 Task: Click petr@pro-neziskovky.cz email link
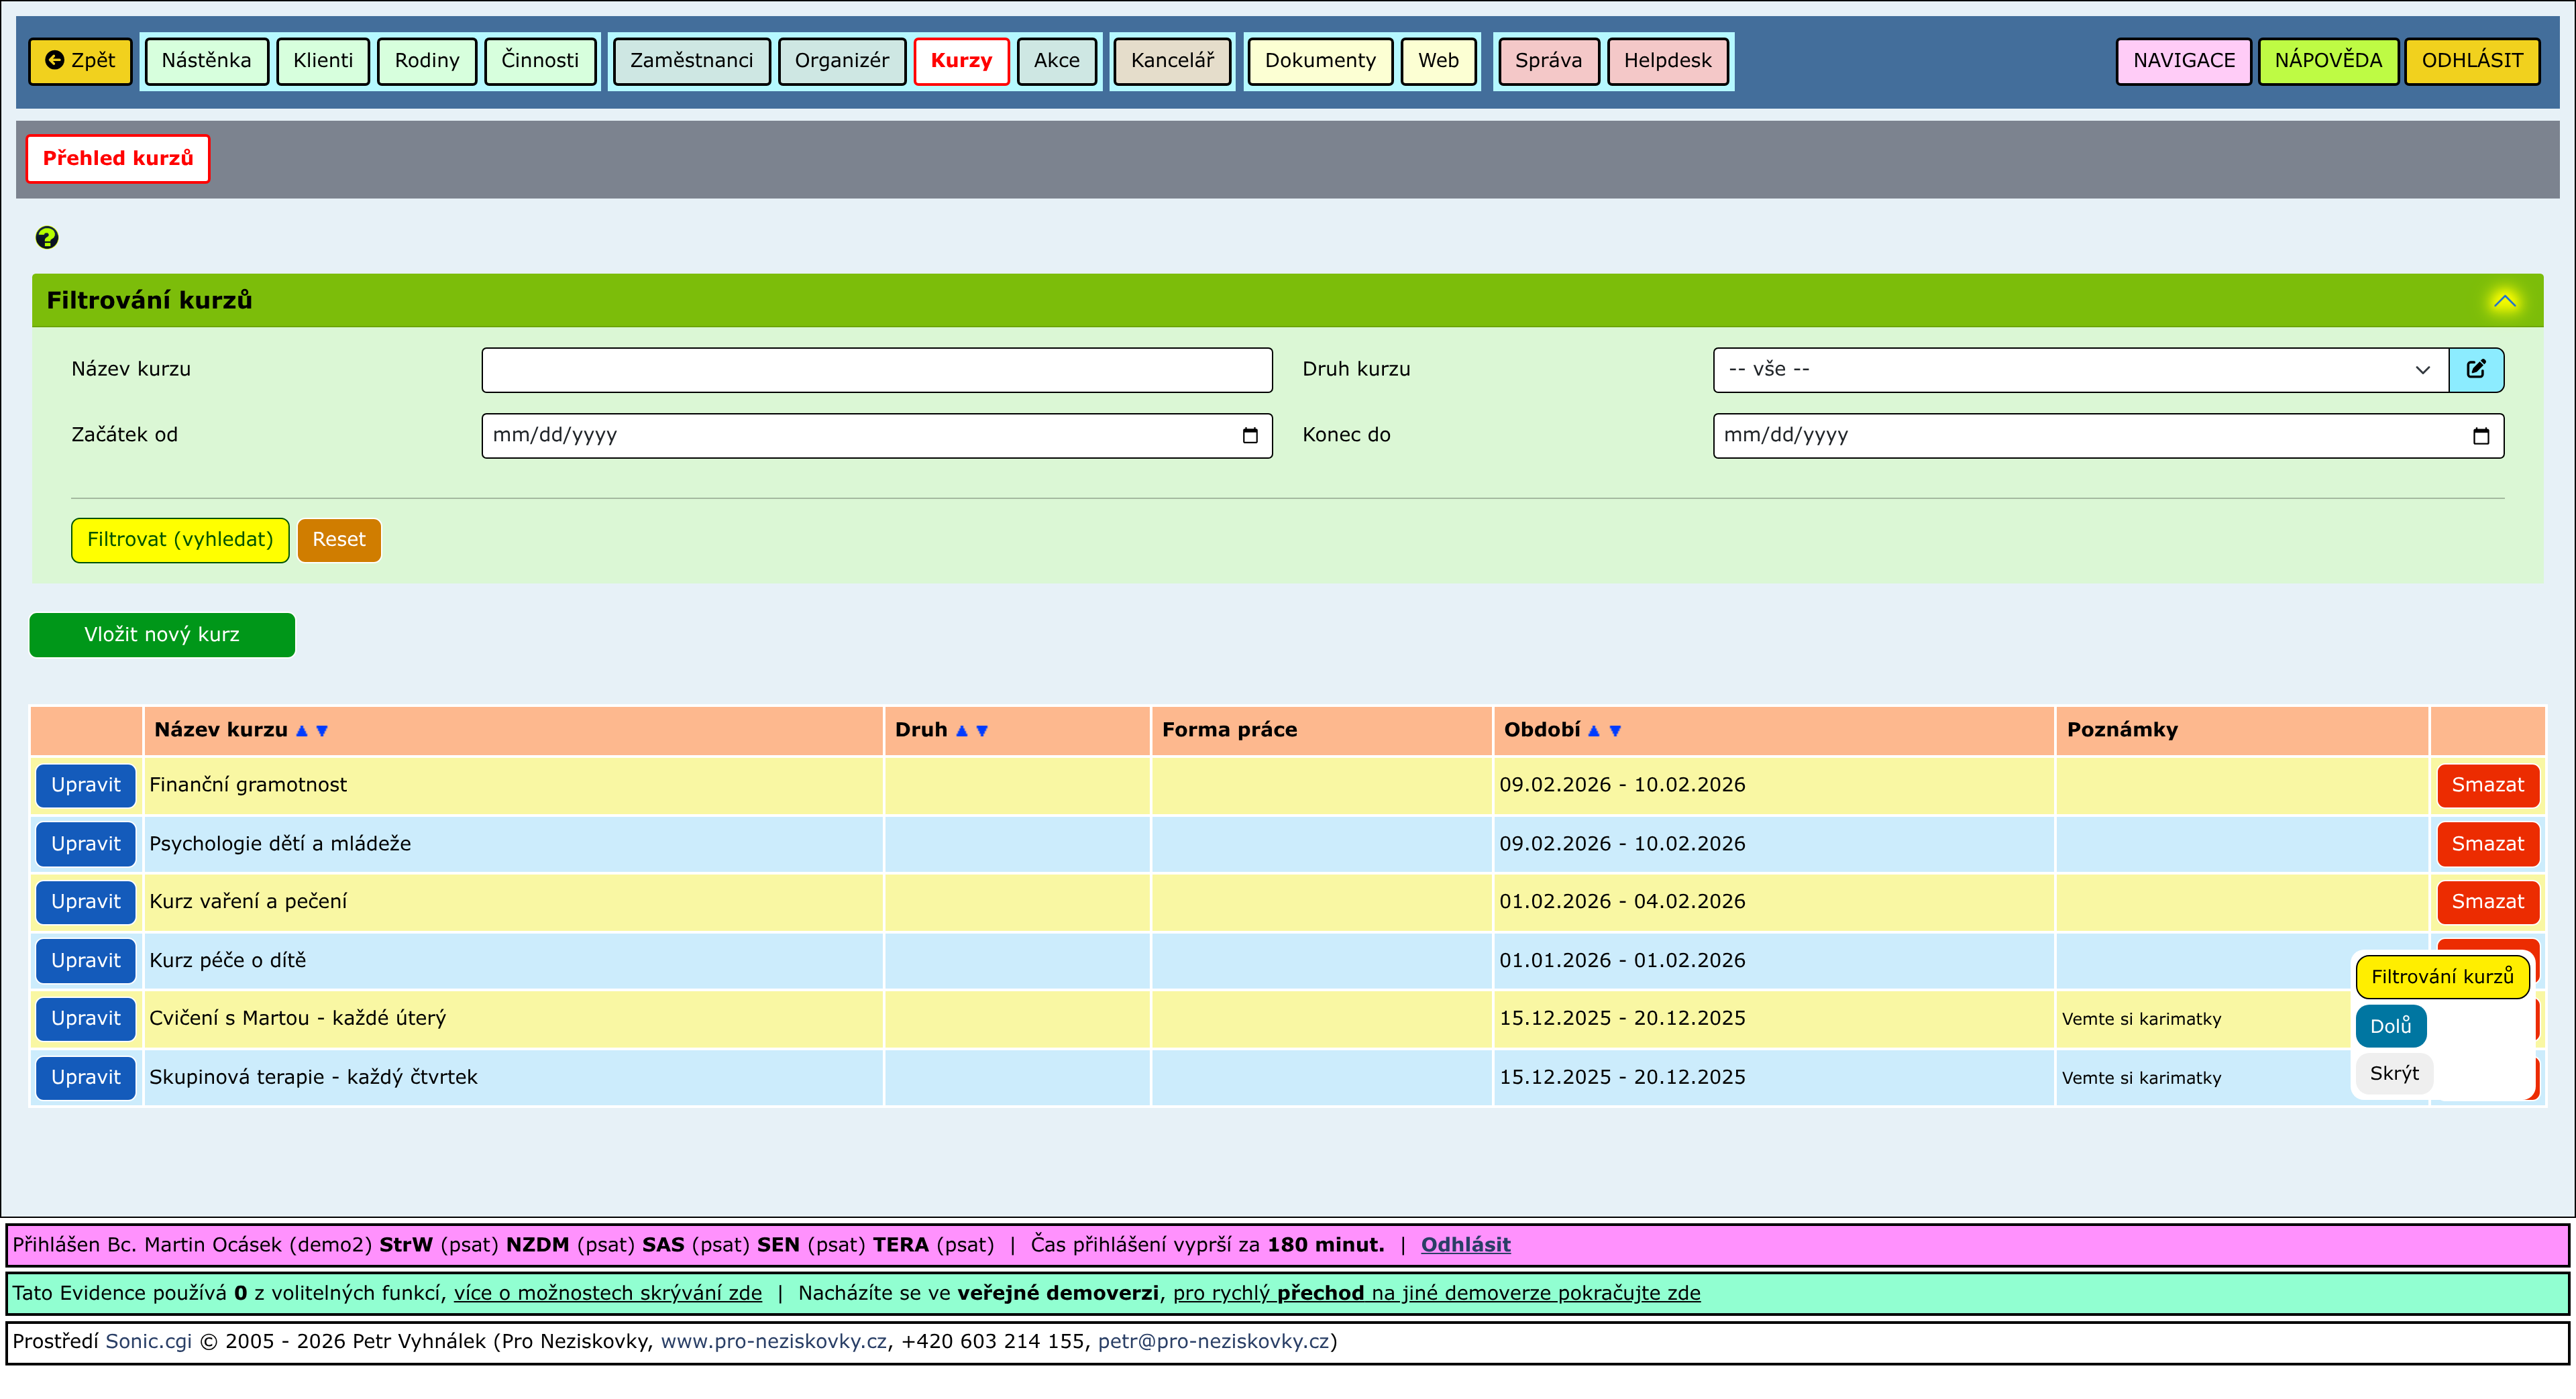(x=1213, y=1343)
